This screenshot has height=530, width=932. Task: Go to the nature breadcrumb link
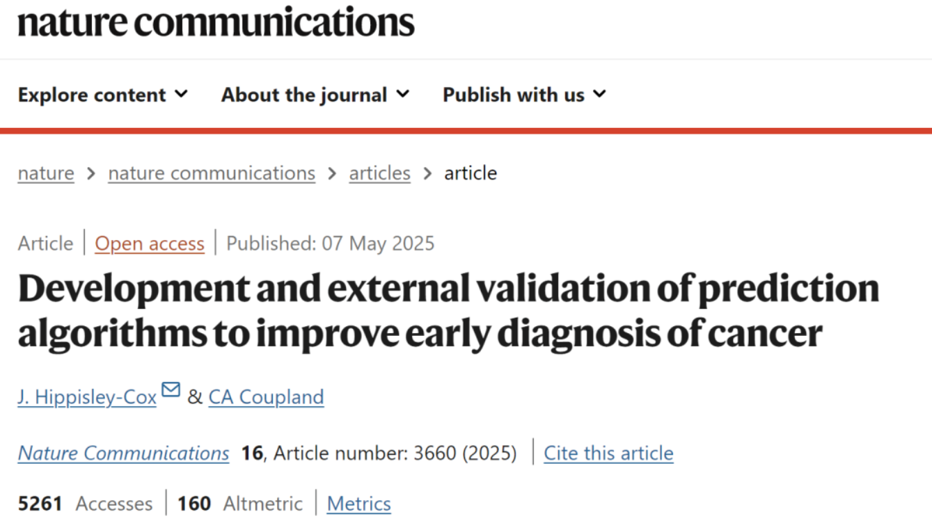(46, 173)
